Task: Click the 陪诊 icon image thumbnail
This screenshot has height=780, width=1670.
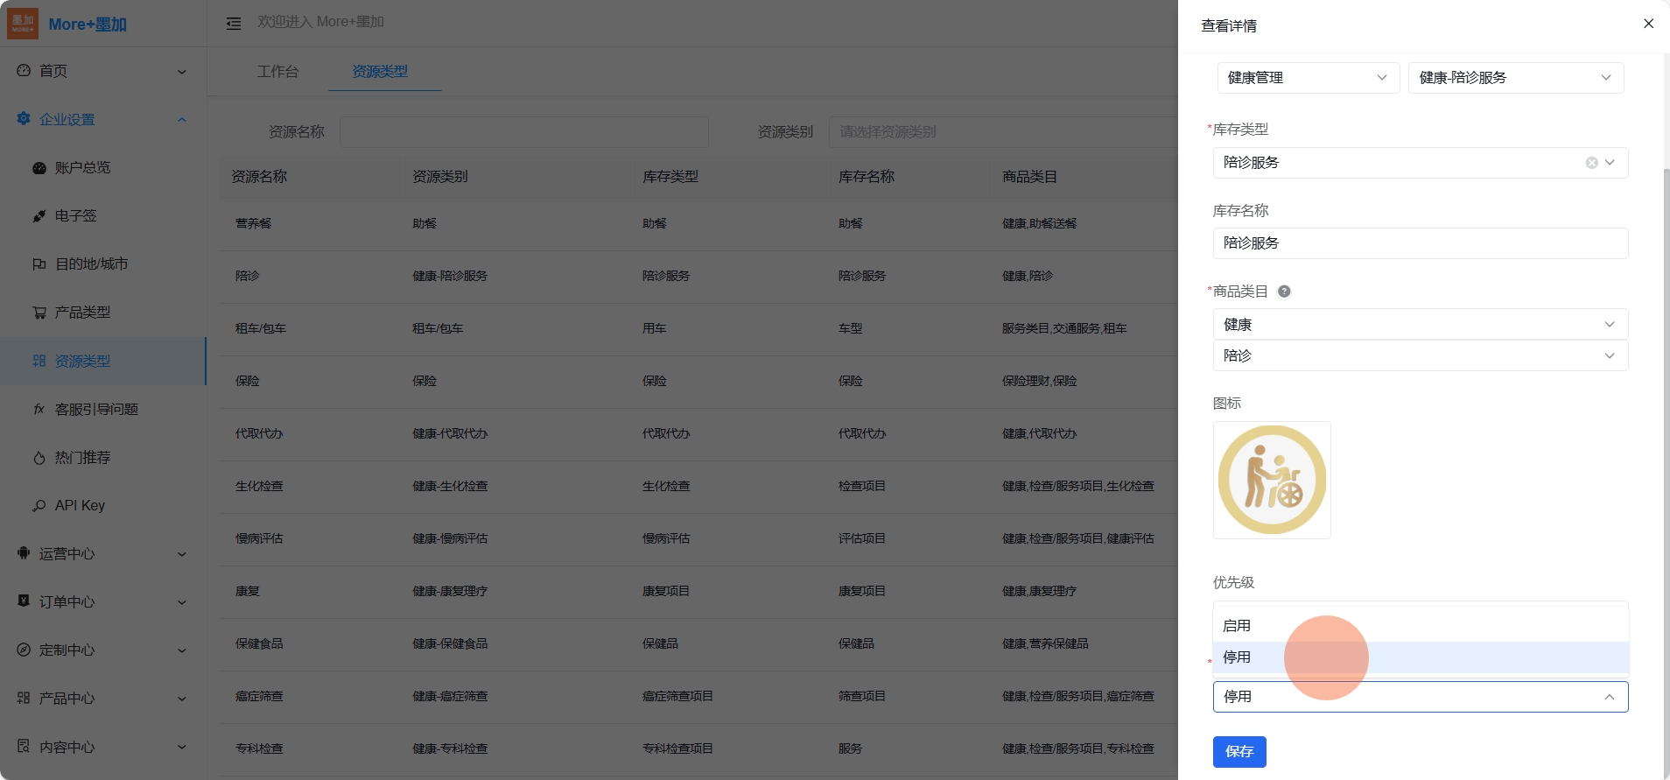Action: pyautogui.click(x=1272, y=480)
